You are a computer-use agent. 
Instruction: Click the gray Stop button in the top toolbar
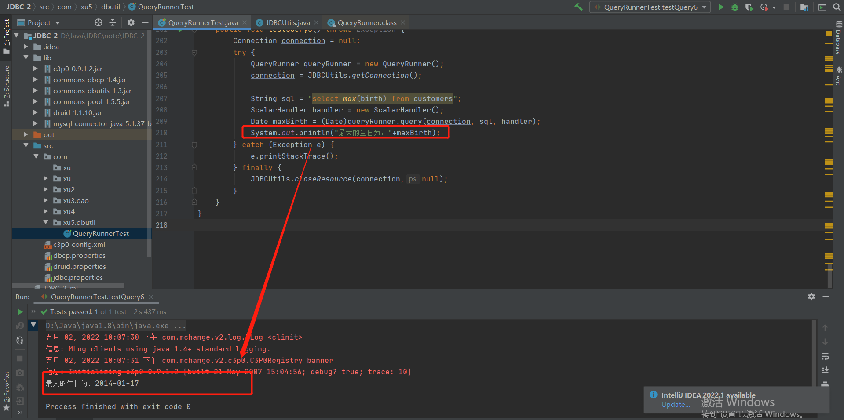pyautogui.click(x=786, y=7)
